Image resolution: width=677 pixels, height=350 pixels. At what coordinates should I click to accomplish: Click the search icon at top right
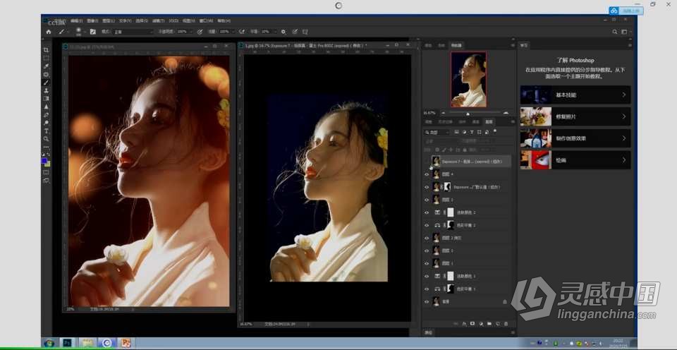[615, 32]
